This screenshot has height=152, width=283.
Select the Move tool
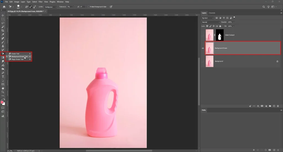click(3, 15)
